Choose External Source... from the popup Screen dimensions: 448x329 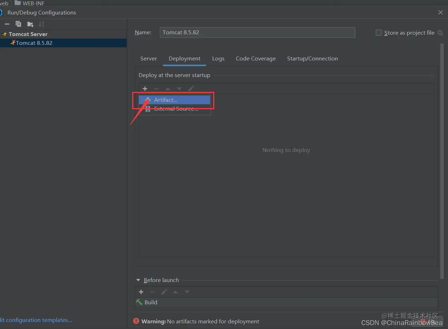175,109
